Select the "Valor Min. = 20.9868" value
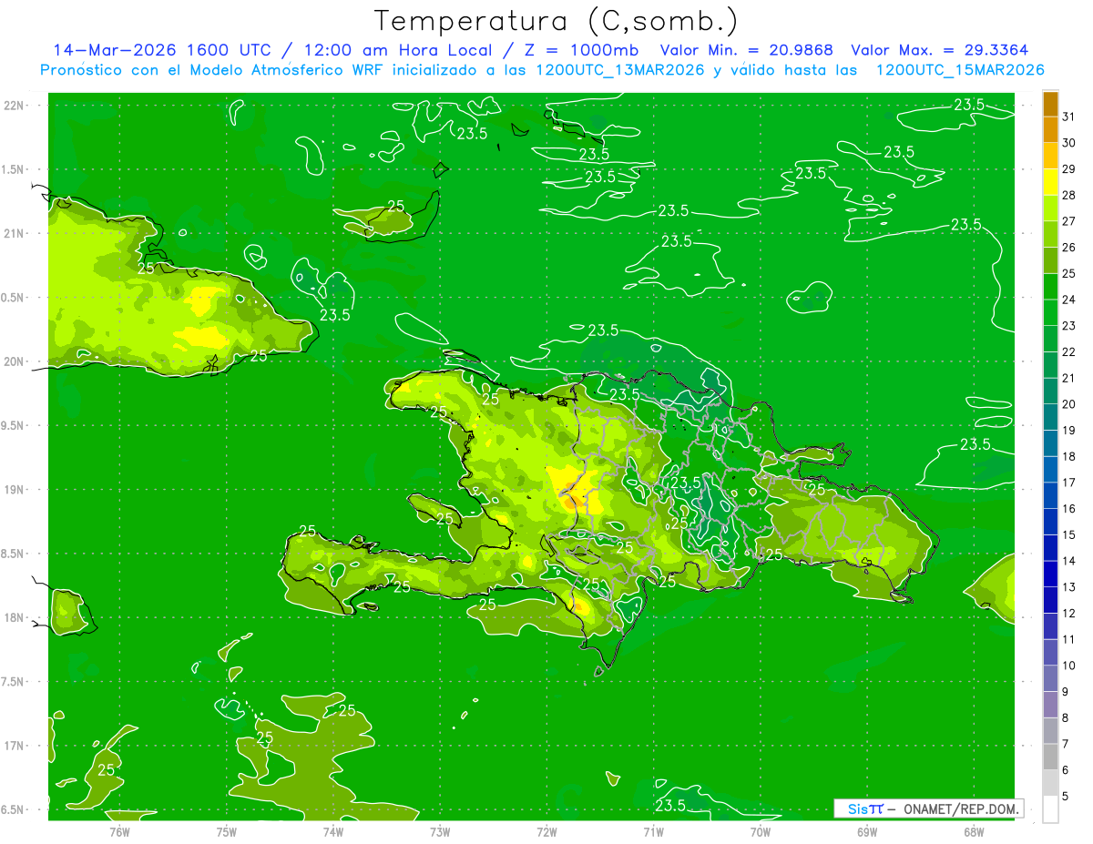Image resolution: width=1093 pixels, height=844 pixels. click(x=747, y=50)
